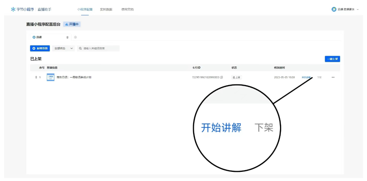This screenshot has width=367, height=181.
Task: Click the 一键上架 button
Action: pyautogui.click(x=332, y=59)
